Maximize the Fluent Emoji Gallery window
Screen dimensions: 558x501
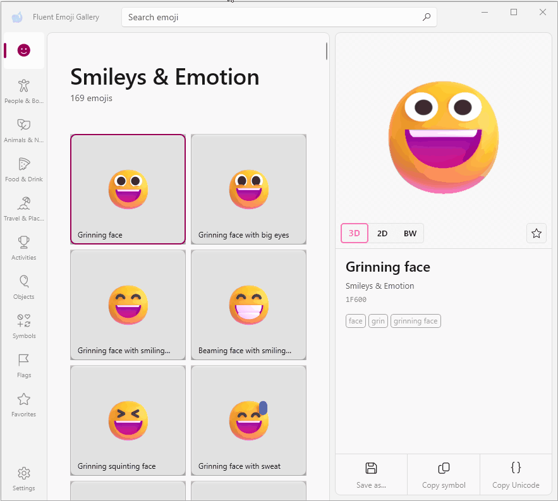click(514, 12)
